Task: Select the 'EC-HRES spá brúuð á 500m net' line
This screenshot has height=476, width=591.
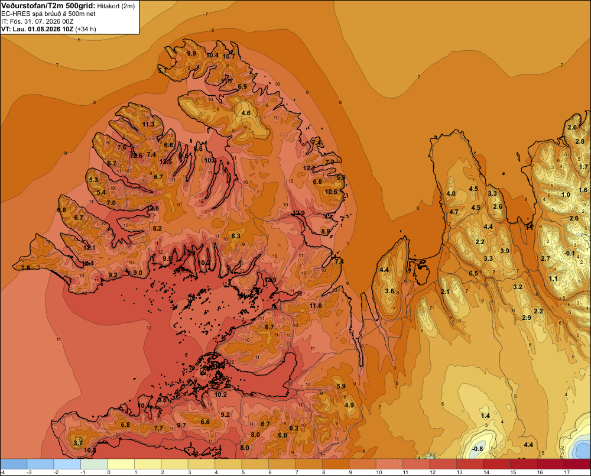Action: tap(48, 14)
